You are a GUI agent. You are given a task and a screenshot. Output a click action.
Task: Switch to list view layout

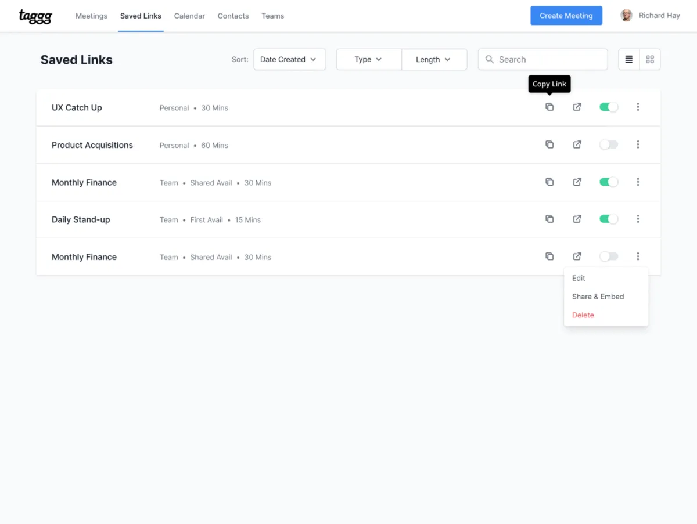click(629, 59)
